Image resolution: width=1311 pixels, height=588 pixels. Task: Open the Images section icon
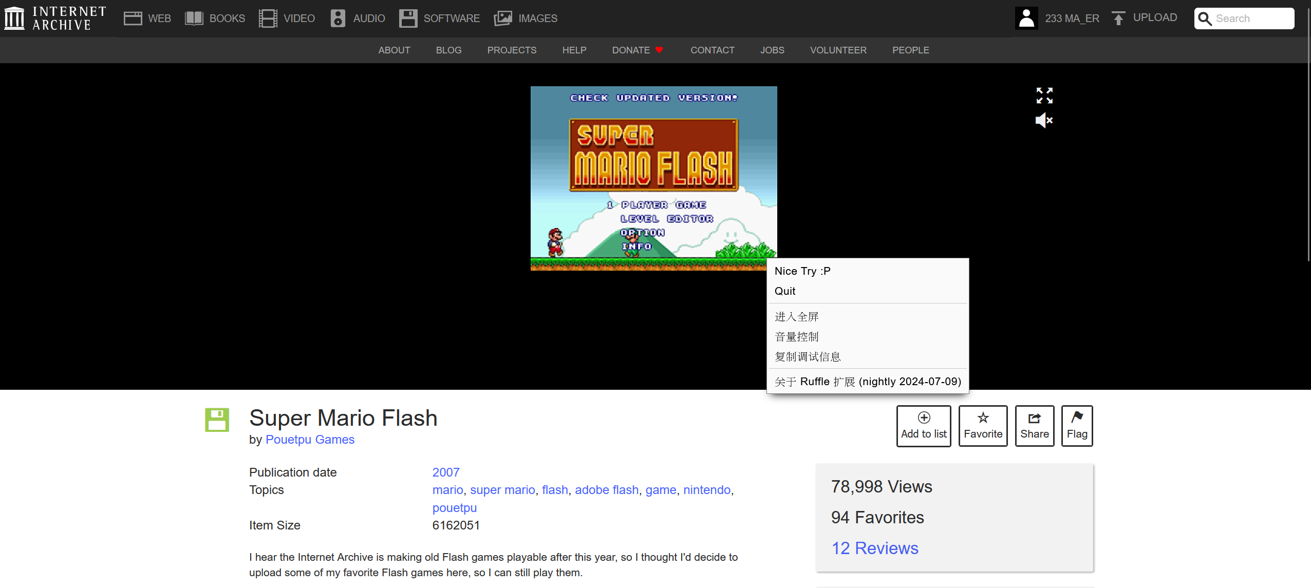pos(503,18)
